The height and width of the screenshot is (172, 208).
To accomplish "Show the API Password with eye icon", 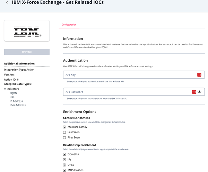I will coord(199,92).
